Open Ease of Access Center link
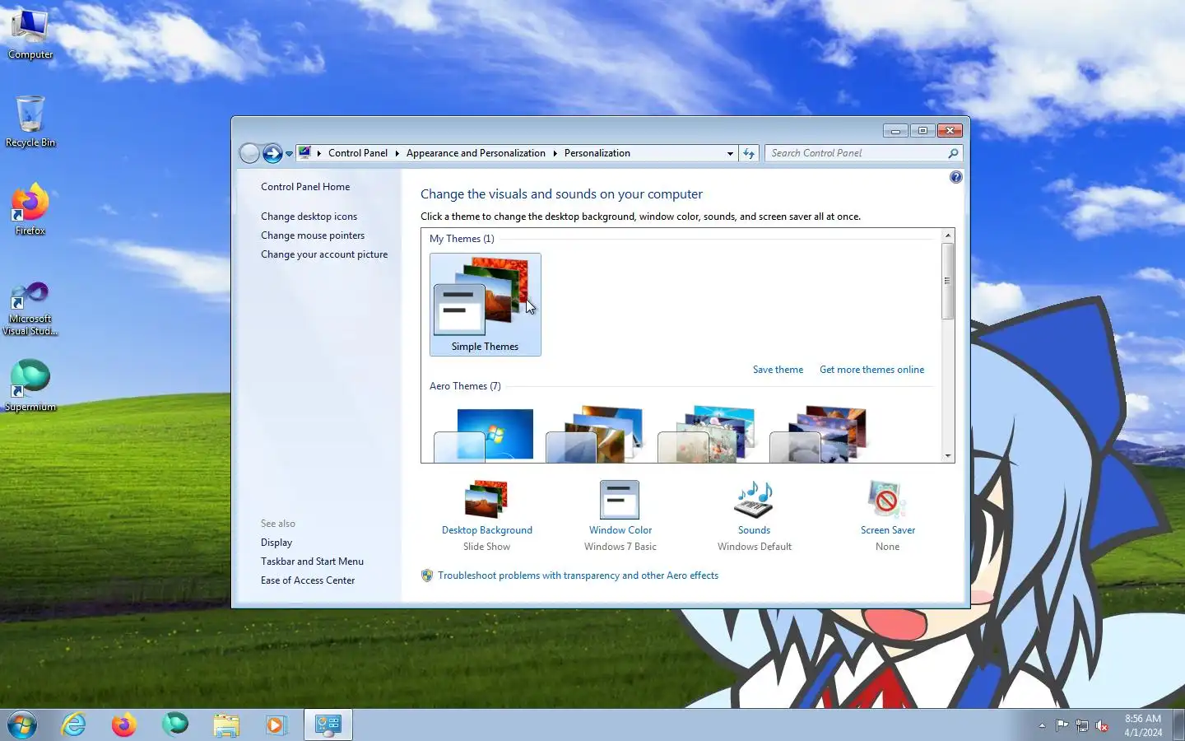This screenshot has width=1185, height=741. [x=308, y=580]
